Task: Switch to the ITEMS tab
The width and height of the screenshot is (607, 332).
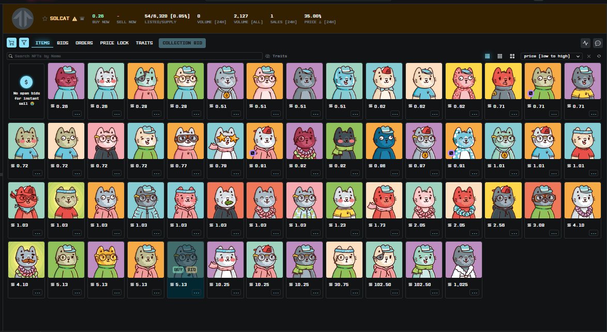Action: coord(42,43)
